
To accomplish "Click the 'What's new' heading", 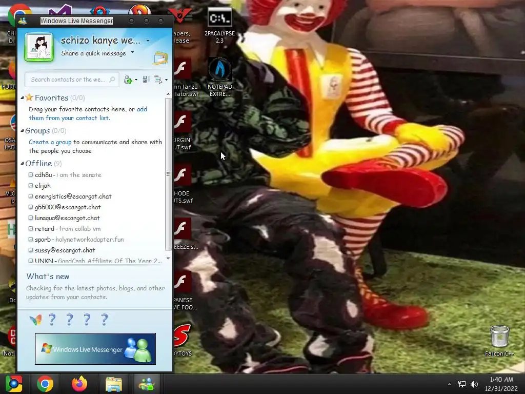I will click(48, 277).
